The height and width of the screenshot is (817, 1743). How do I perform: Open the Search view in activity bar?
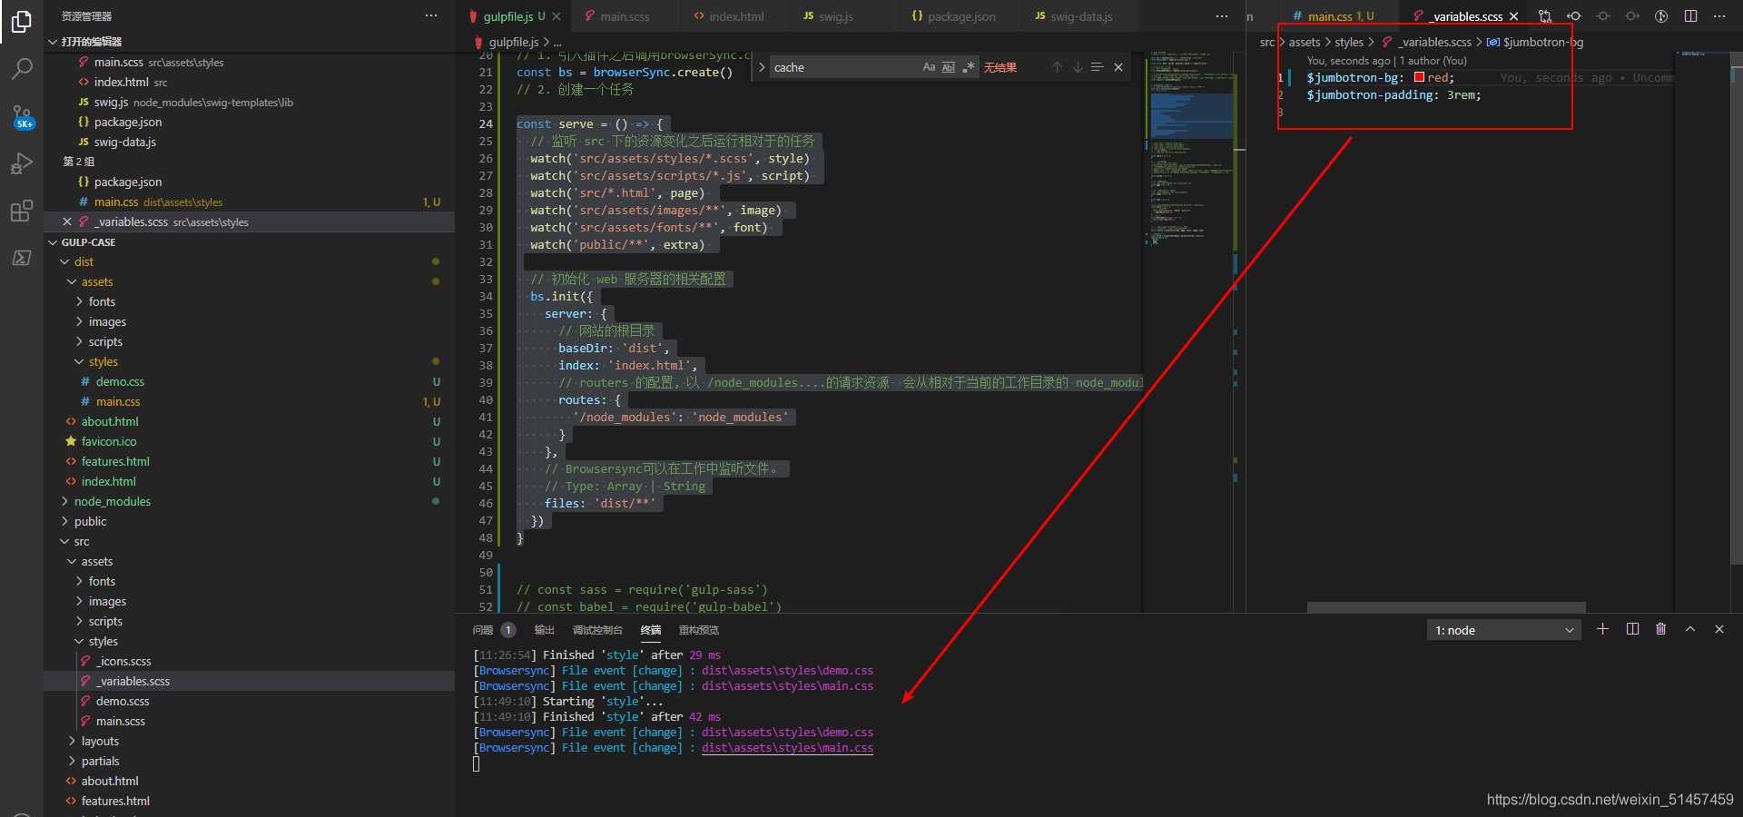pyautogui.click(x=22, y=69)
